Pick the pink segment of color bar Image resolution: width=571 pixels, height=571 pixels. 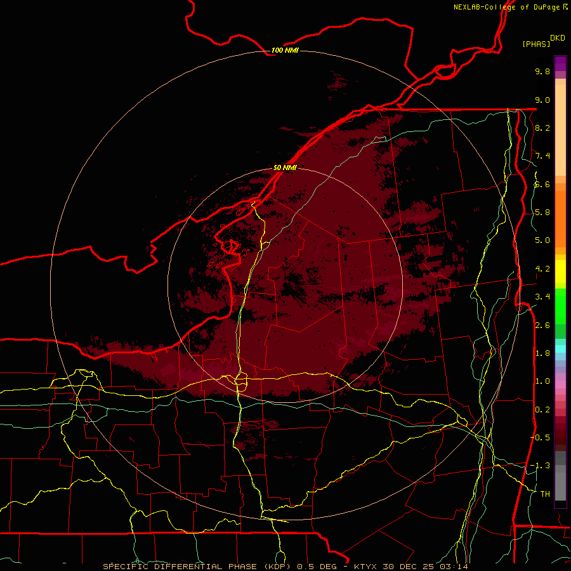tap(560, 384)
